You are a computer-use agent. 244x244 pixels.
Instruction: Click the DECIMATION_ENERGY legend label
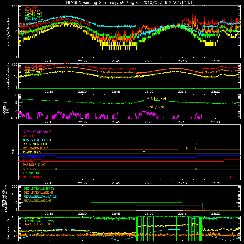pyautogui.click(x=39, y=188)
